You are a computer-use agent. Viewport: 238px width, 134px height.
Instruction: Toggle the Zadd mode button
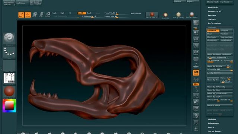(82, 13)
